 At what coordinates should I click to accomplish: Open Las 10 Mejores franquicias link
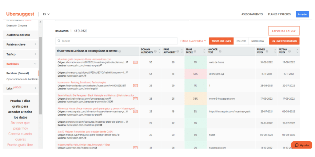[86, 132]
